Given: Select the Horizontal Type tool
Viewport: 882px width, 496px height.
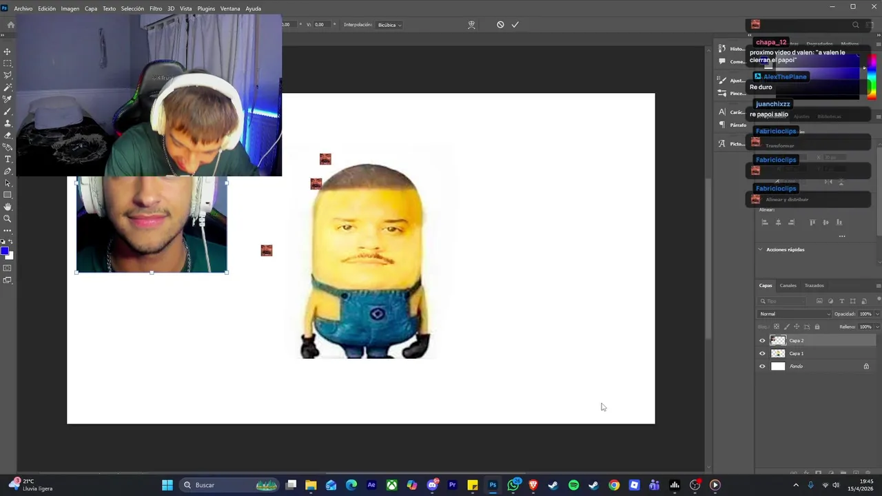Looking at the screenshot, I should tap(8, 159).
